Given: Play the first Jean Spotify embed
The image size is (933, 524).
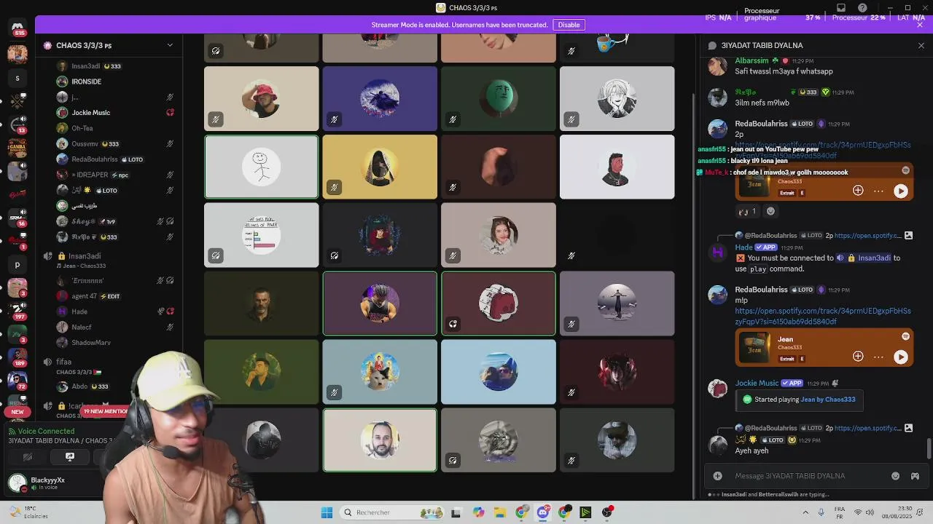Looking at the screenshot, I should [x=901, y=191].
